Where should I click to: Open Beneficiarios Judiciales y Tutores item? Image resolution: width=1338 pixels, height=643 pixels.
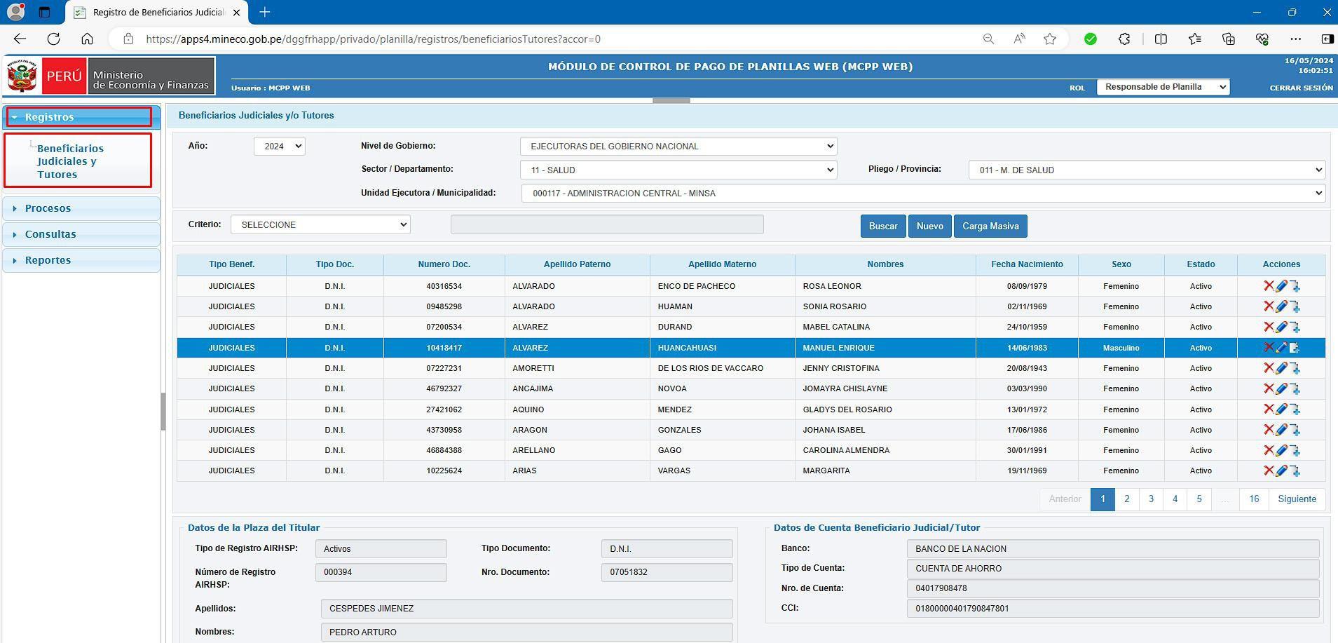click(x=70, y=161)
